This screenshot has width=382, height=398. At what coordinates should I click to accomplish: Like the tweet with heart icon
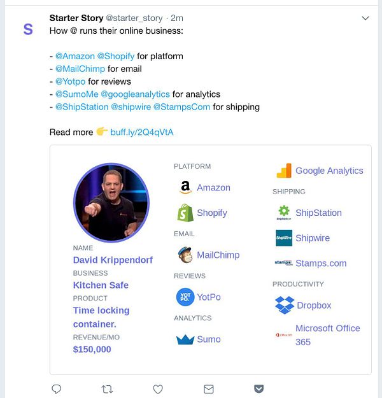[x=158, y=388]
